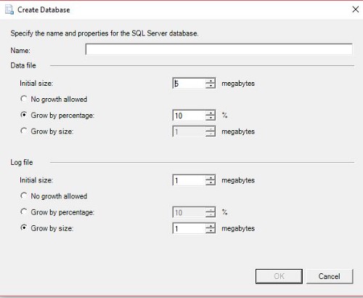
Task: Increase Data file grow by percentage value
Action: coord(211,113)
